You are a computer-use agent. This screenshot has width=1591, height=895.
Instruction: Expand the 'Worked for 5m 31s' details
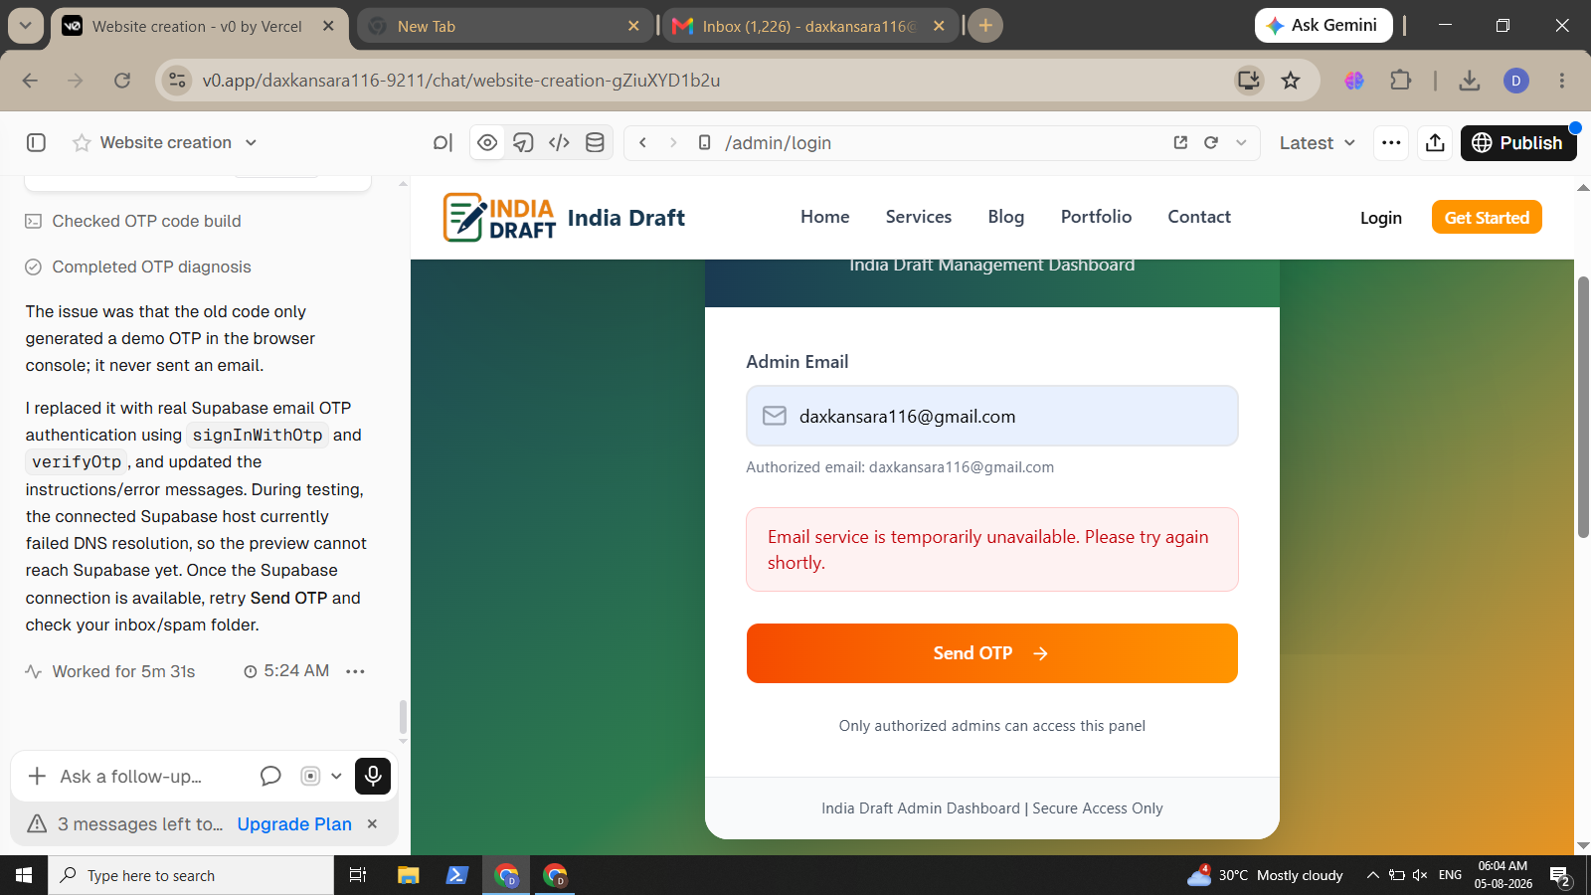(x=110, y=671)
